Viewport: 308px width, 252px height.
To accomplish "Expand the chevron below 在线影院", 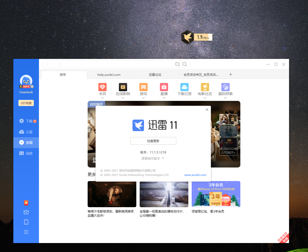I will [123, 98].
